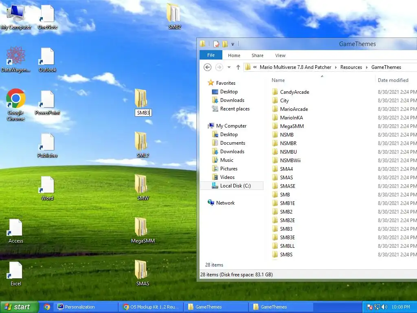Switch to Personalization taskbar window
The width and height of the screenshot is (417, 313).
85,307
